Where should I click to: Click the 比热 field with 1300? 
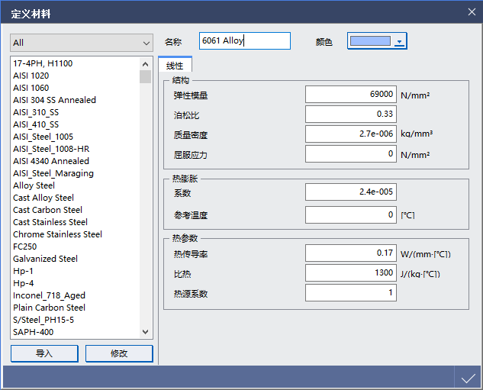tap(350, 272)
